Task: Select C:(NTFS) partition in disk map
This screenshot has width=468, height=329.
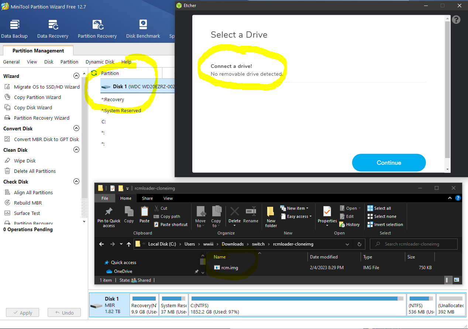Action: coord(297,305)
